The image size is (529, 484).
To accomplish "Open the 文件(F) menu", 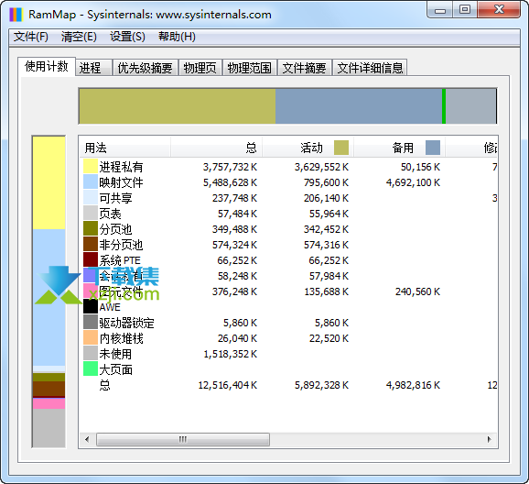I will (x=31, y=37).
